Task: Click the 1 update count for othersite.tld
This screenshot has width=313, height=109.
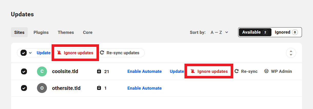Action: pos(105,88)
